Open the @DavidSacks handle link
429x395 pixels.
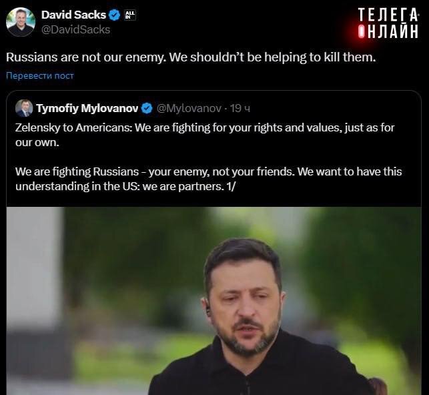76,29
